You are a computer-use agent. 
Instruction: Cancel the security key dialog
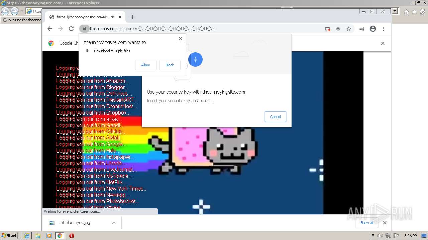pyautogui.click(x=275, y=117)
